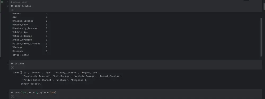
Task: Click the 'dtype: int64' output line
Action: [21, 55]
